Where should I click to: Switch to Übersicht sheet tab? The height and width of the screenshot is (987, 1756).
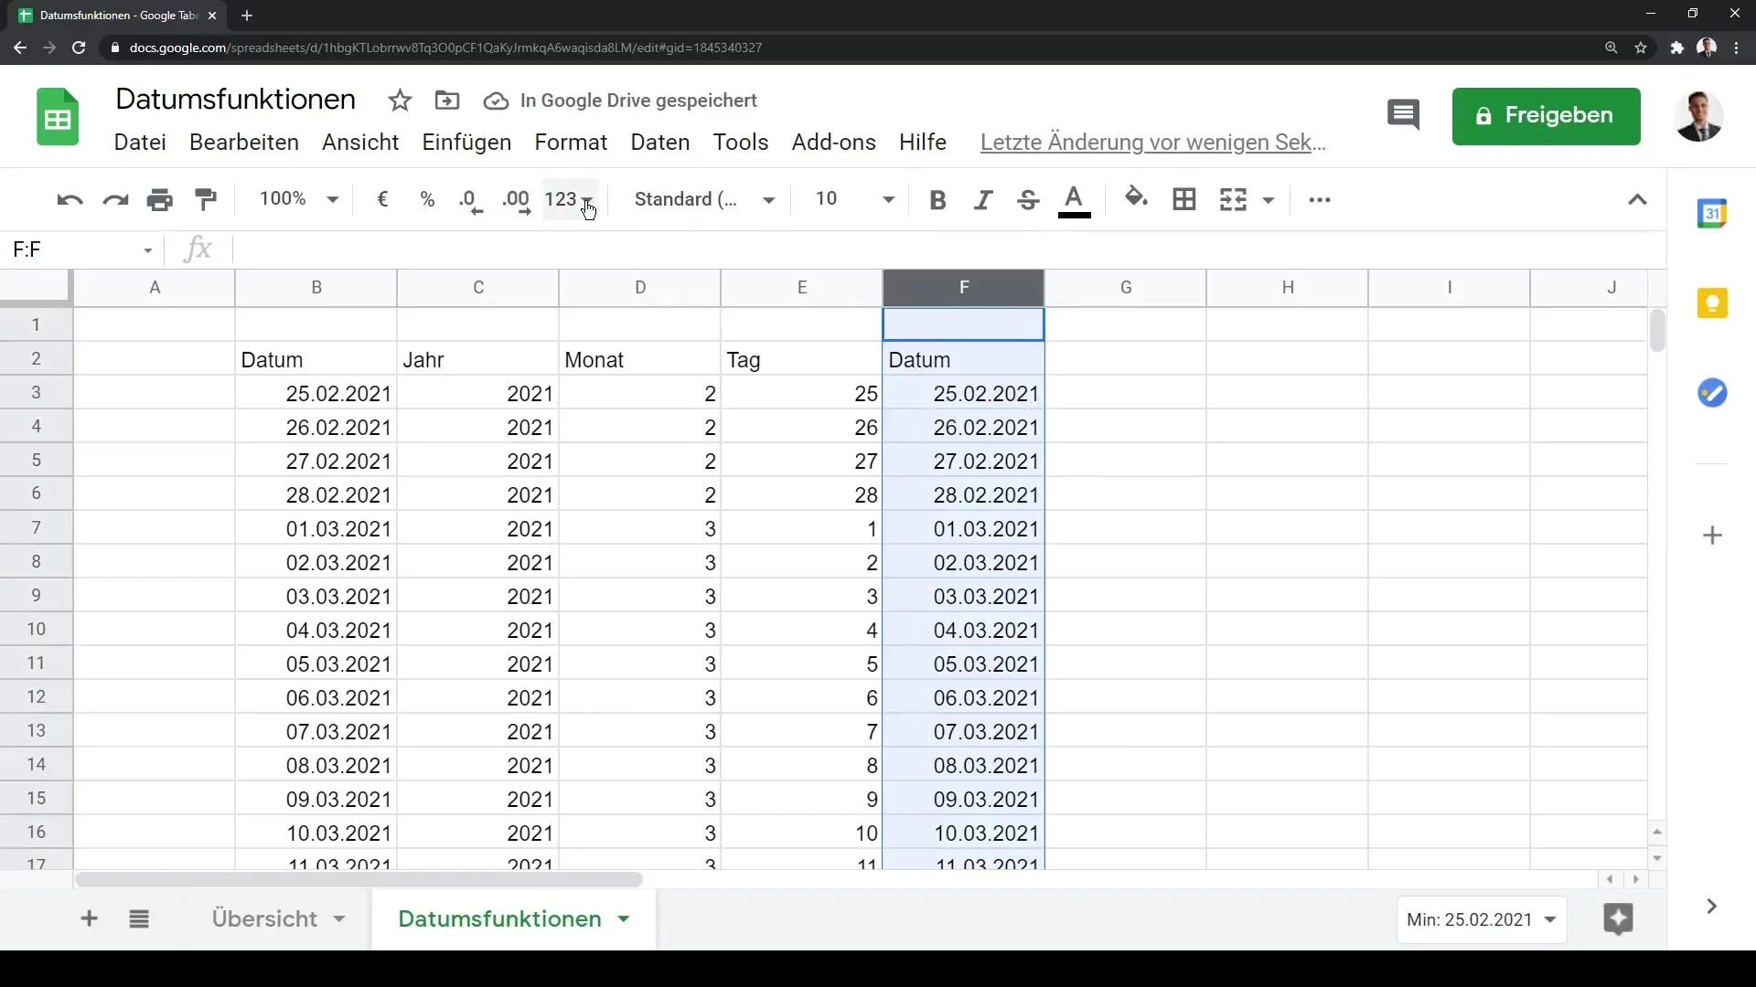(x=264, y=919)
